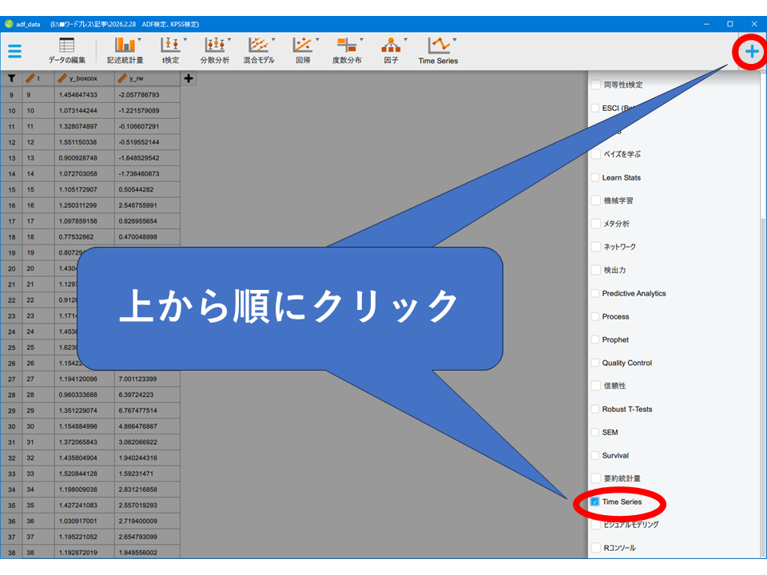Click the y_boxcox column header

click(x=84, y=78)
